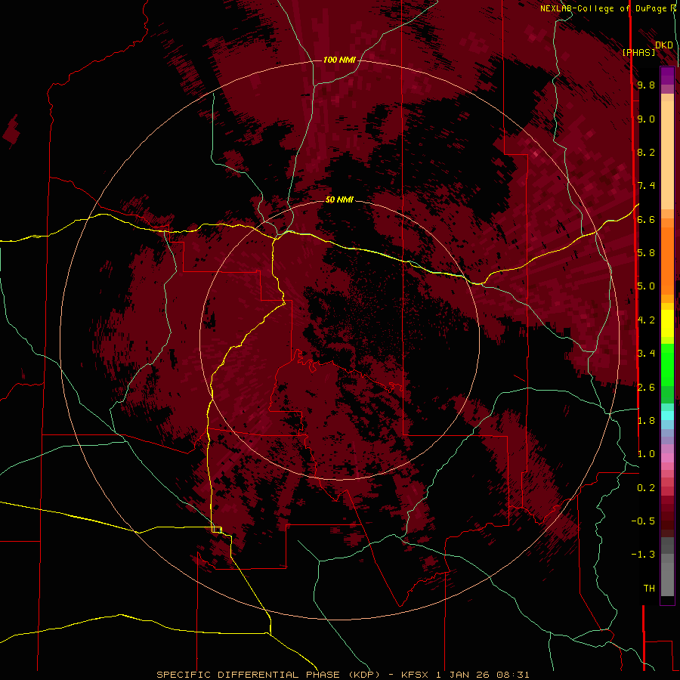Viewport: 680px width, 680px height.
Task: Click the 9.8 legend value
Action: click(646, 85)
